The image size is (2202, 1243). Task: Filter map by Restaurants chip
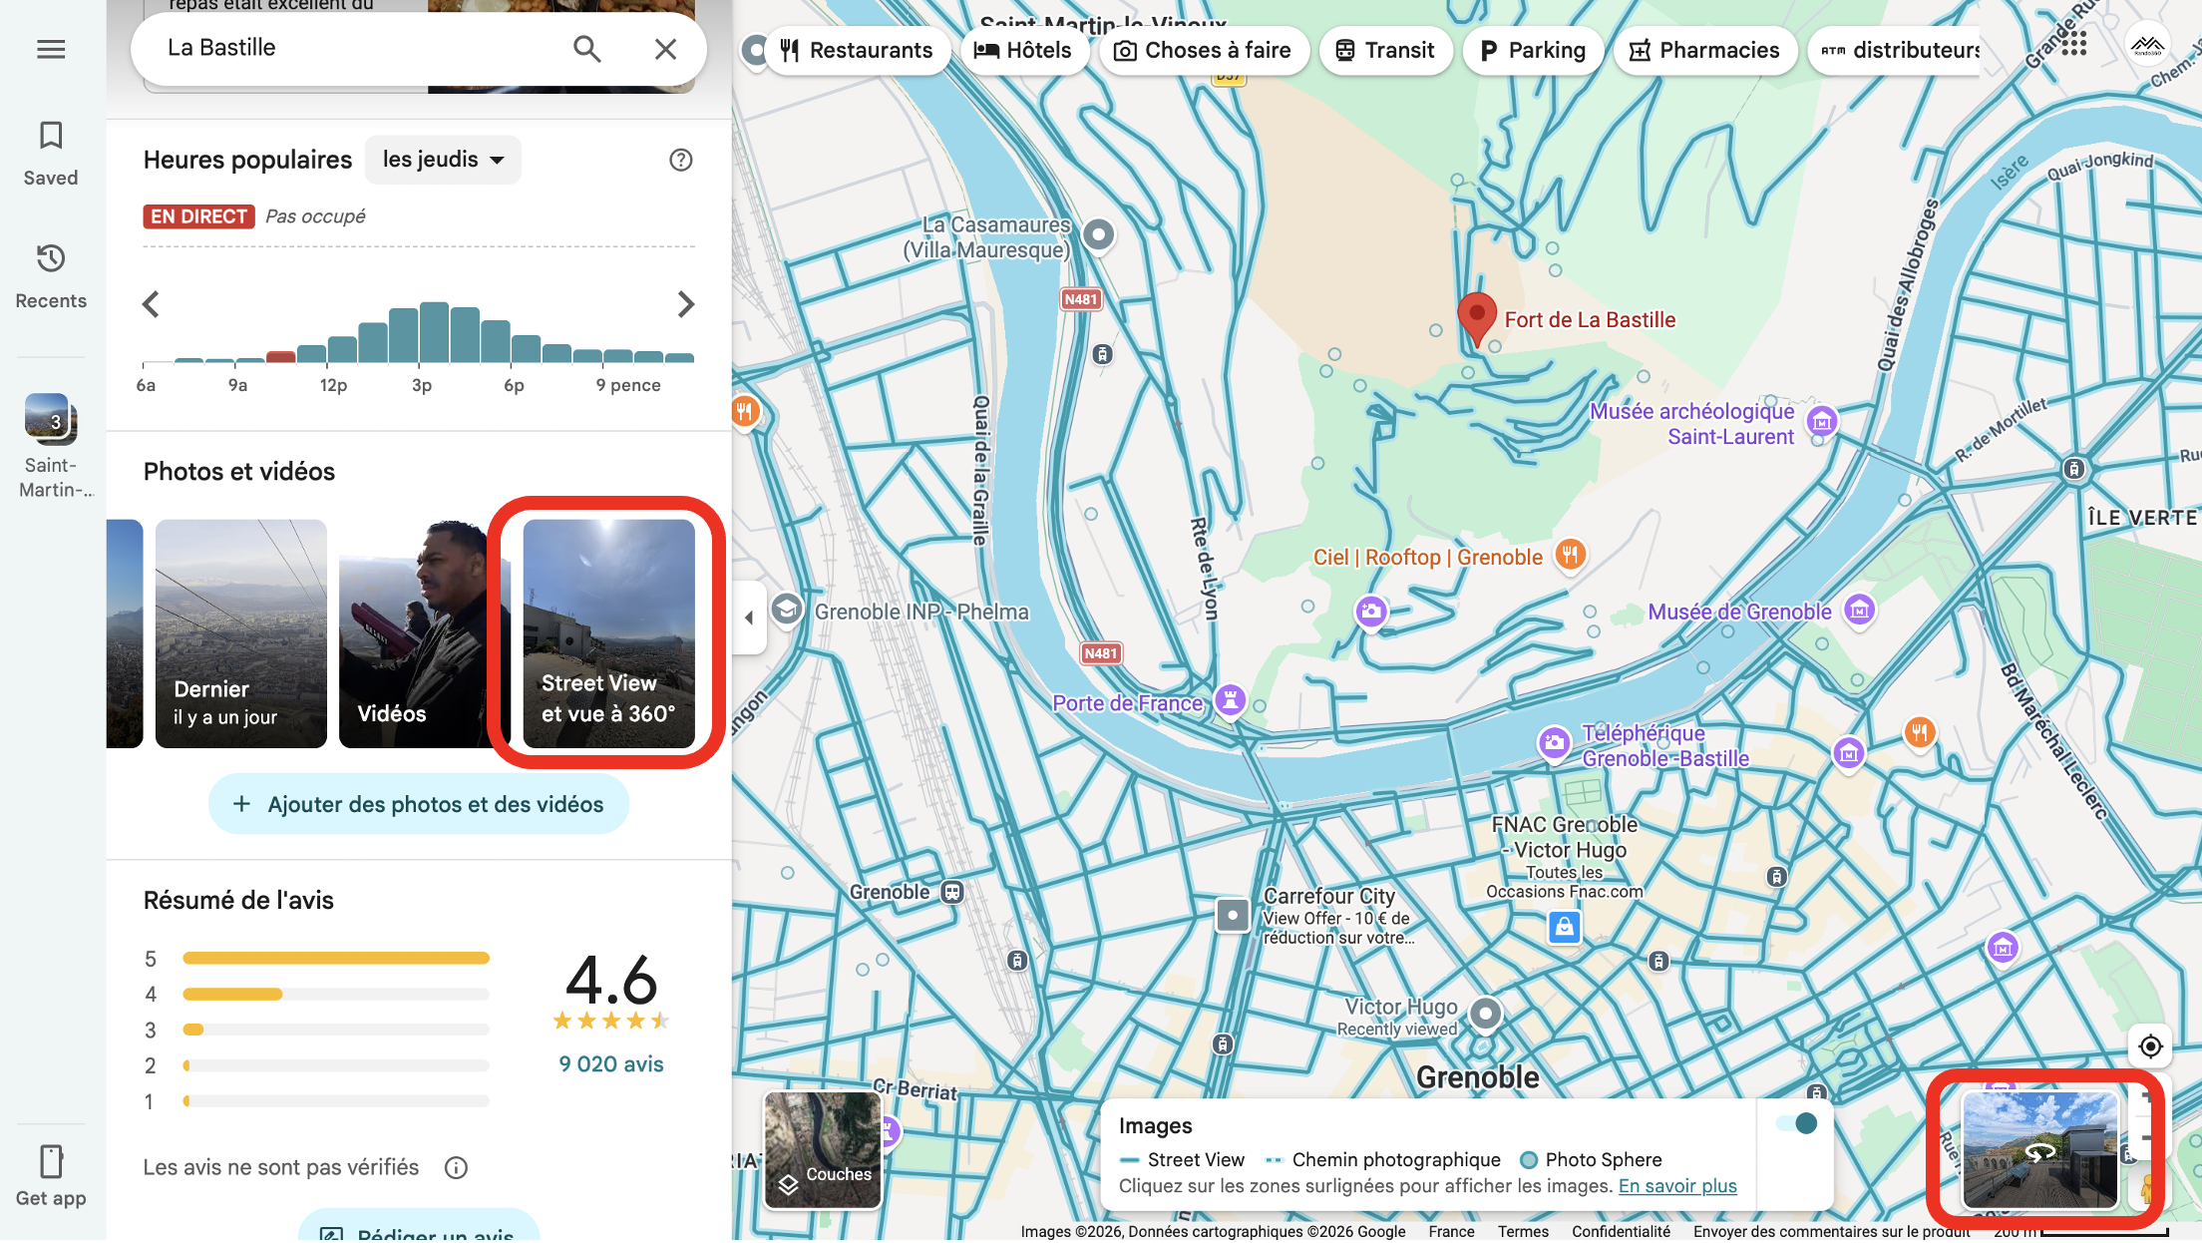pyautogui.click(x=857, y=50)
